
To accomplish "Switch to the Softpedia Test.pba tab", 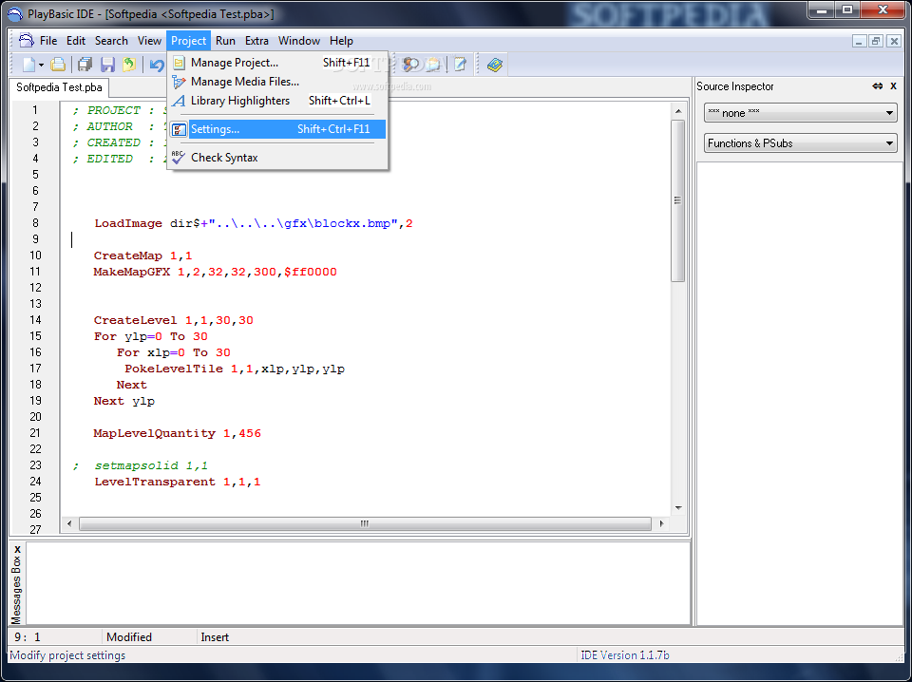I will point(59,87).
